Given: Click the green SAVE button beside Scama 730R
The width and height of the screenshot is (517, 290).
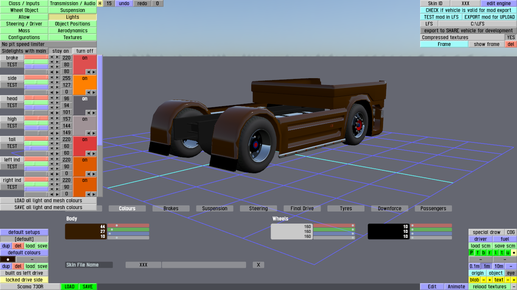Looking at the screenshot, I should pos(88,287).
